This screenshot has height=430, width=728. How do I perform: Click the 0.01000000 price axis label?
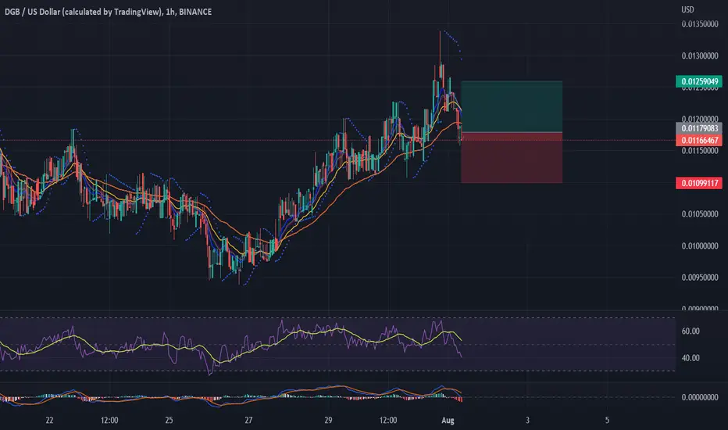[700, 246]
